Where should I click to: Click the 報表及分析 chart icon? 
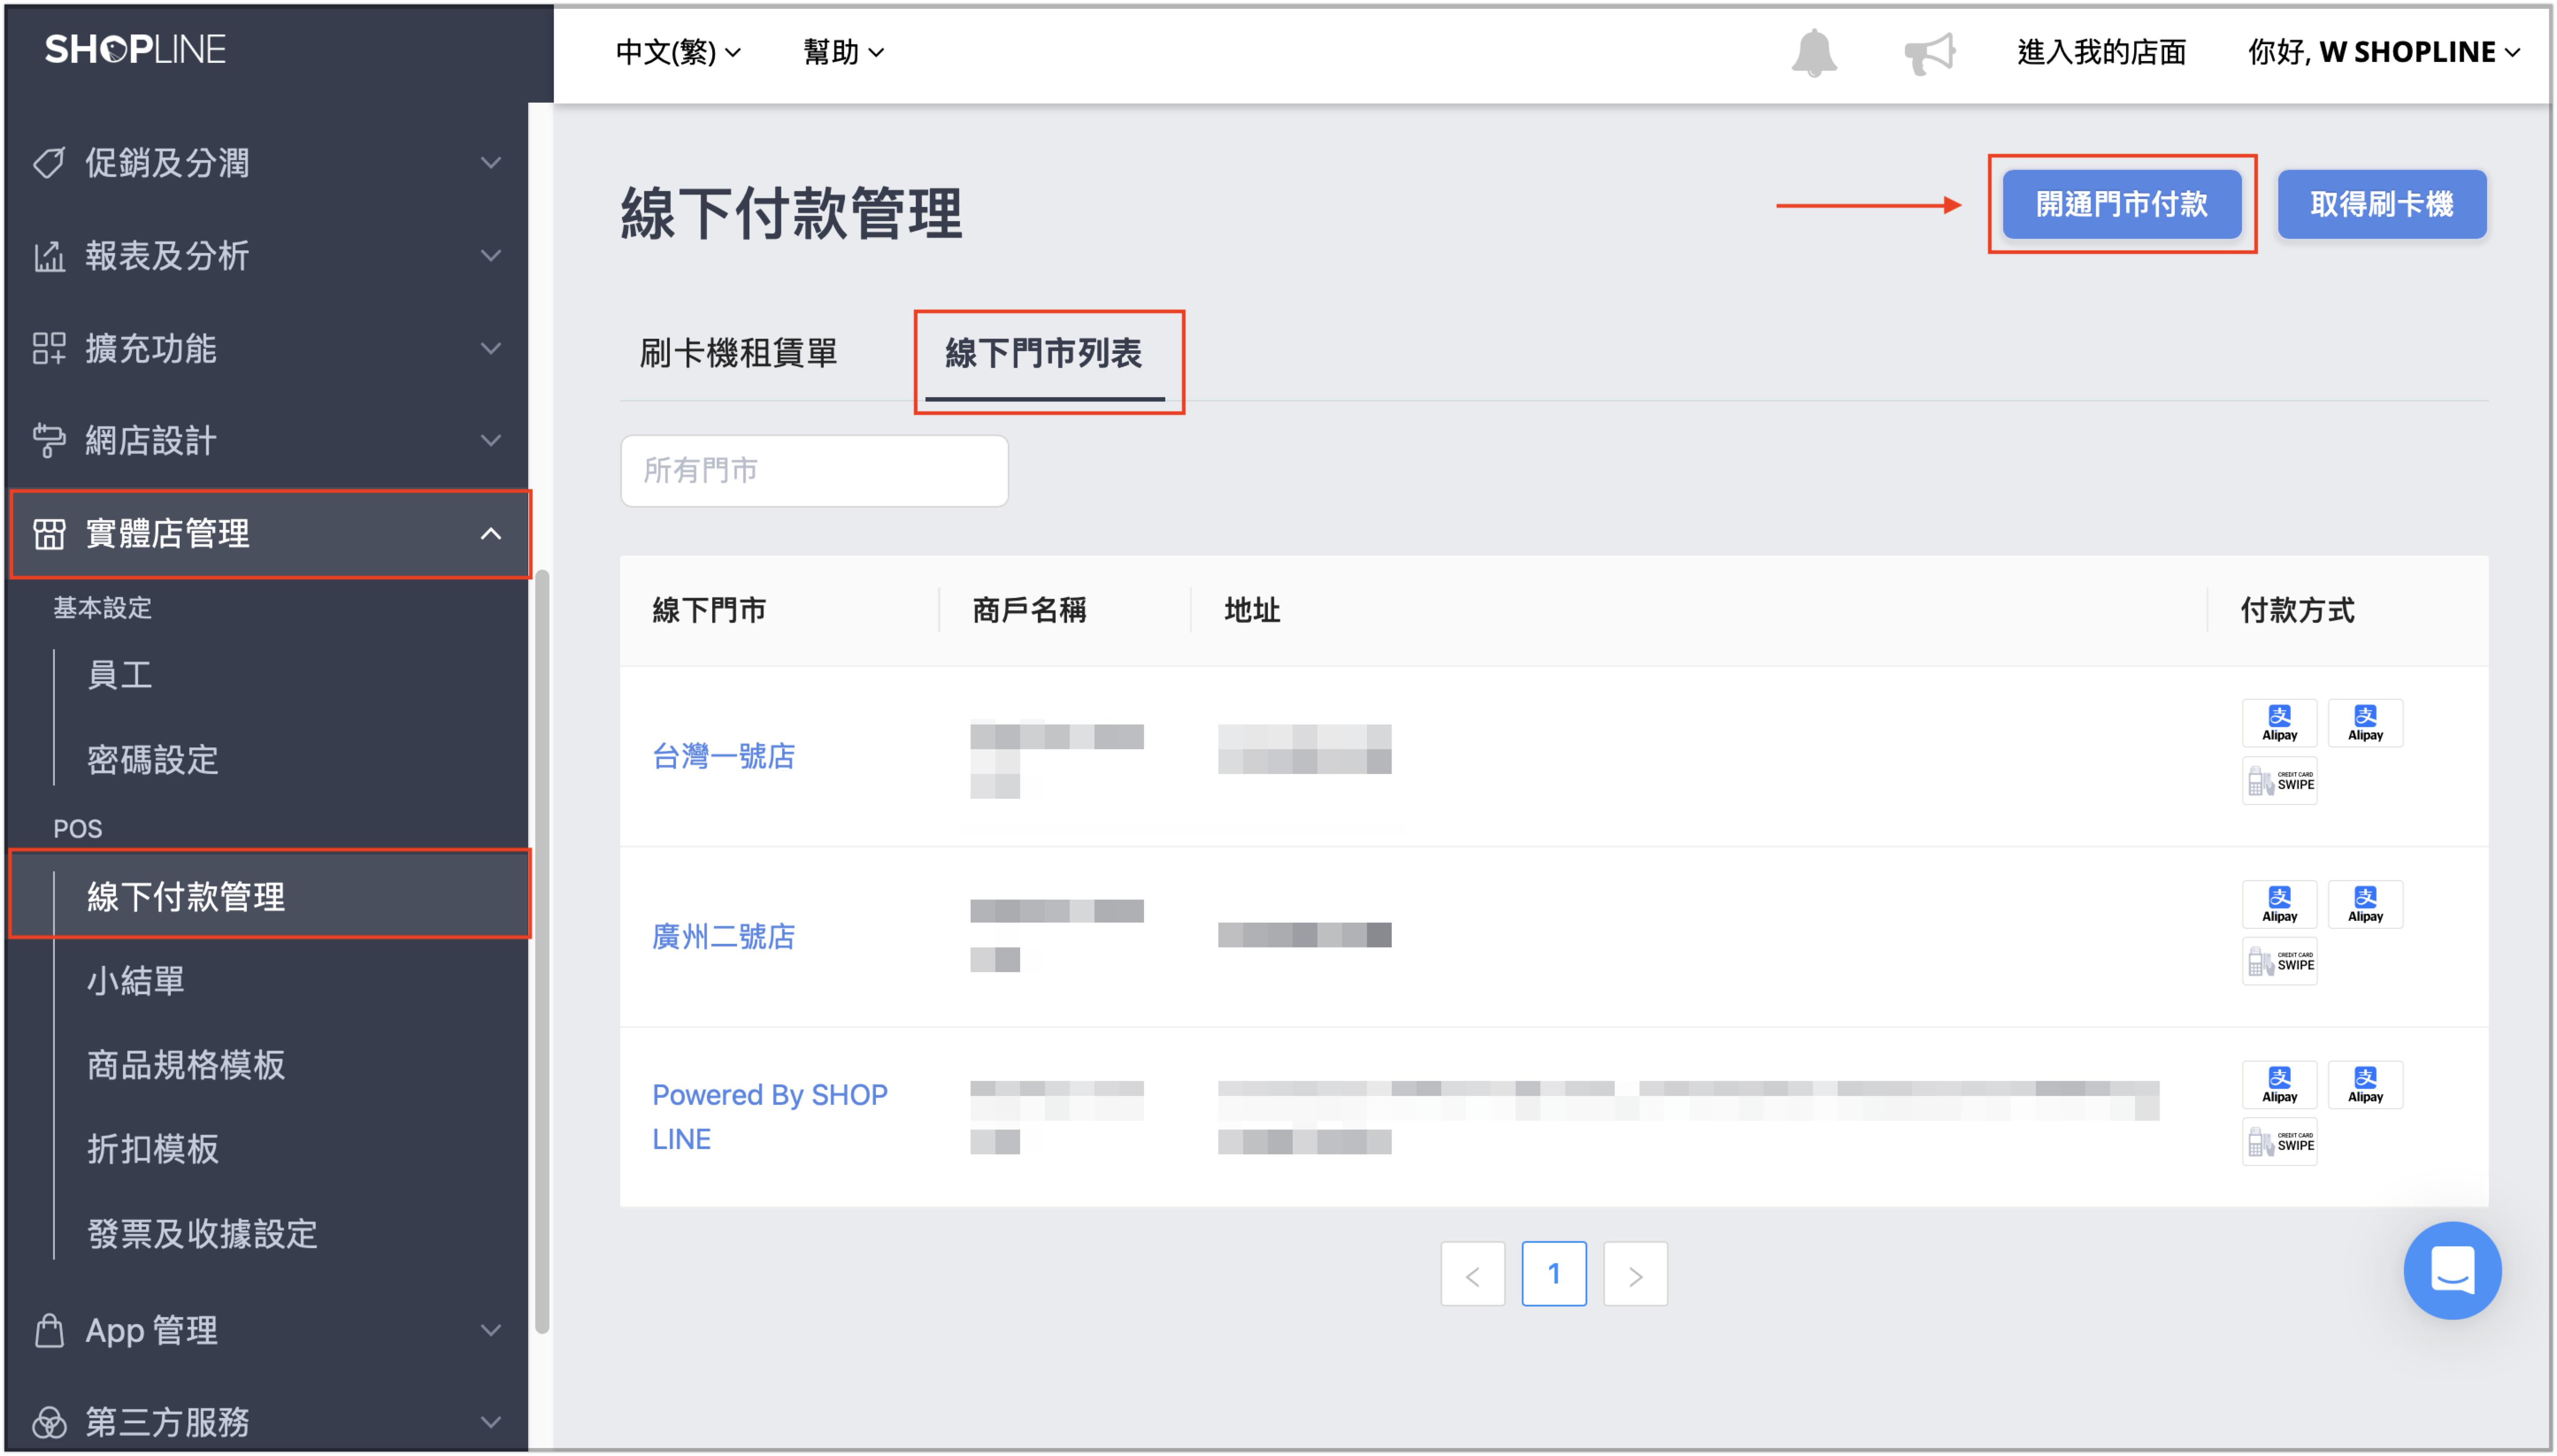pos(49,256)
